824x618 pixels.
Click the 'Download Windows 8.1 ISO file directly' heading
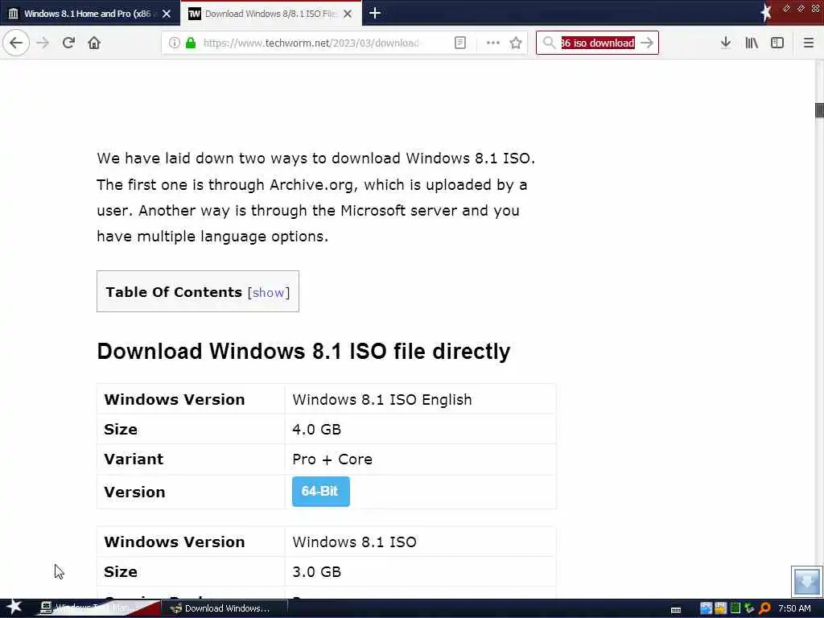click(x=303, y=352)
